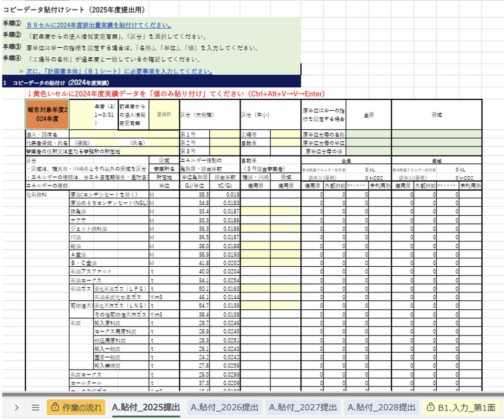Click the orange 報告対象年度 cell
This screenshot has height=419, width=504.
[x=48, y=114]
